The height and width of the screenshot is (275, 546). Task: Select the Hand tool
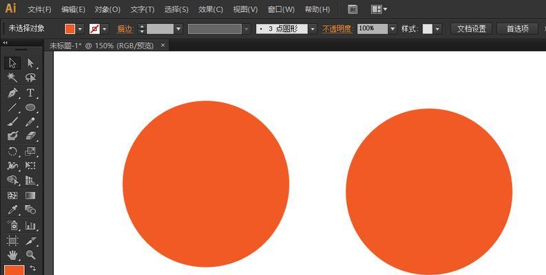point(12,255)
